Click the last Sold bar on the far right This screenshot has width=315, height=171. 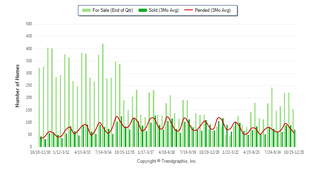[x=295, y=138]
